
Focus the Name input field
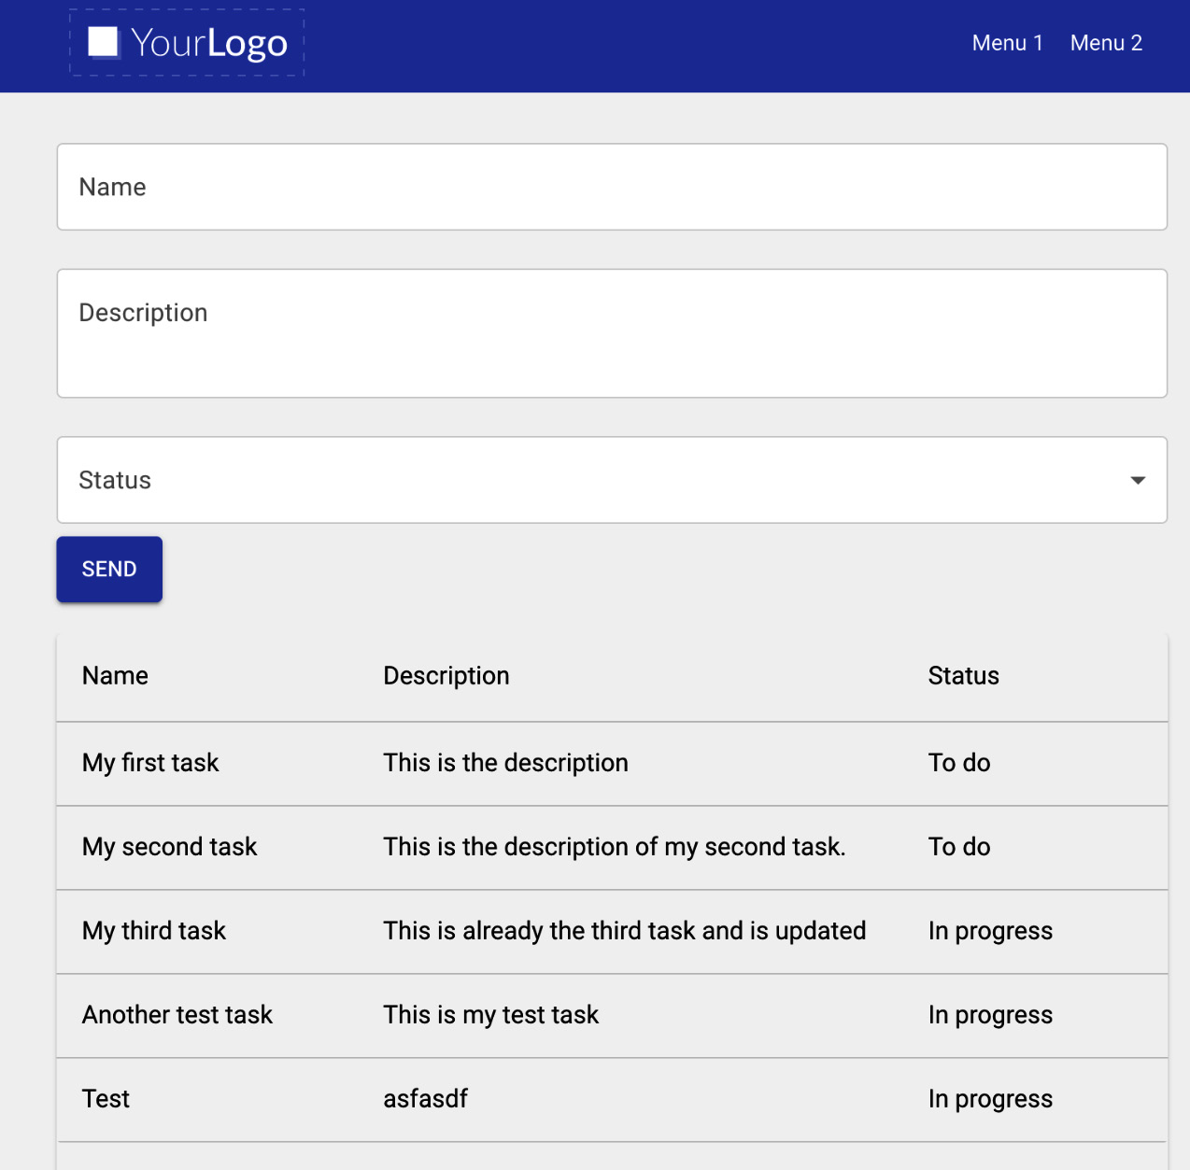click(612, 187)
